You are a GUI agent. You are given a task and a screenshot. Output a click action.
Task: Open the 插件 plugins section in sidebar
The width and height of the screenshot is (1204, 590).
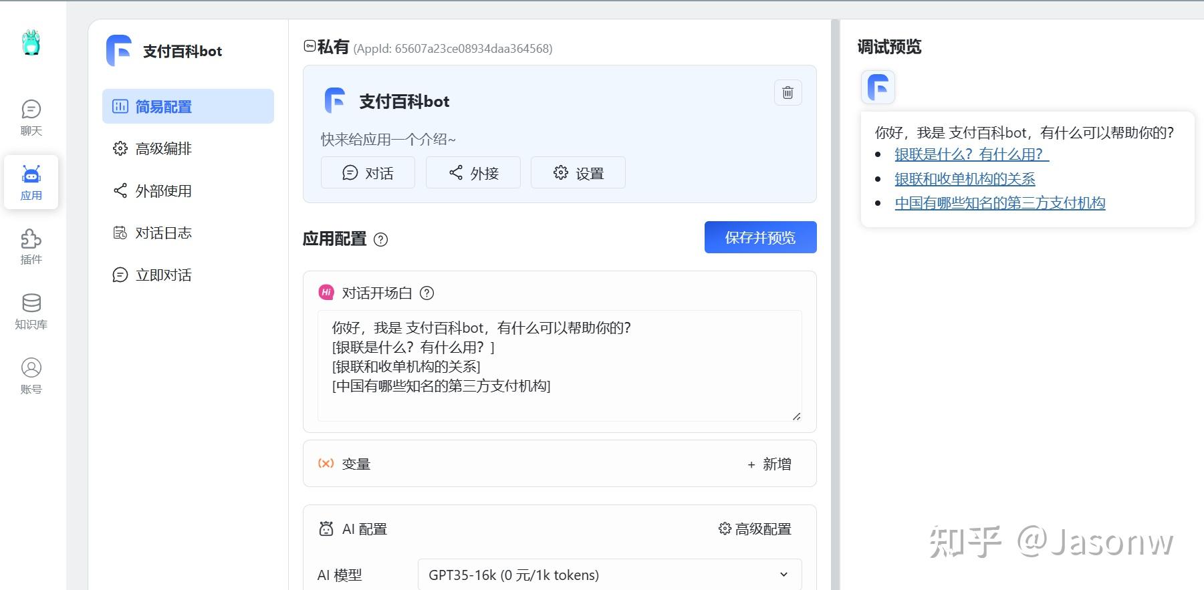click(x=31, y=247)
